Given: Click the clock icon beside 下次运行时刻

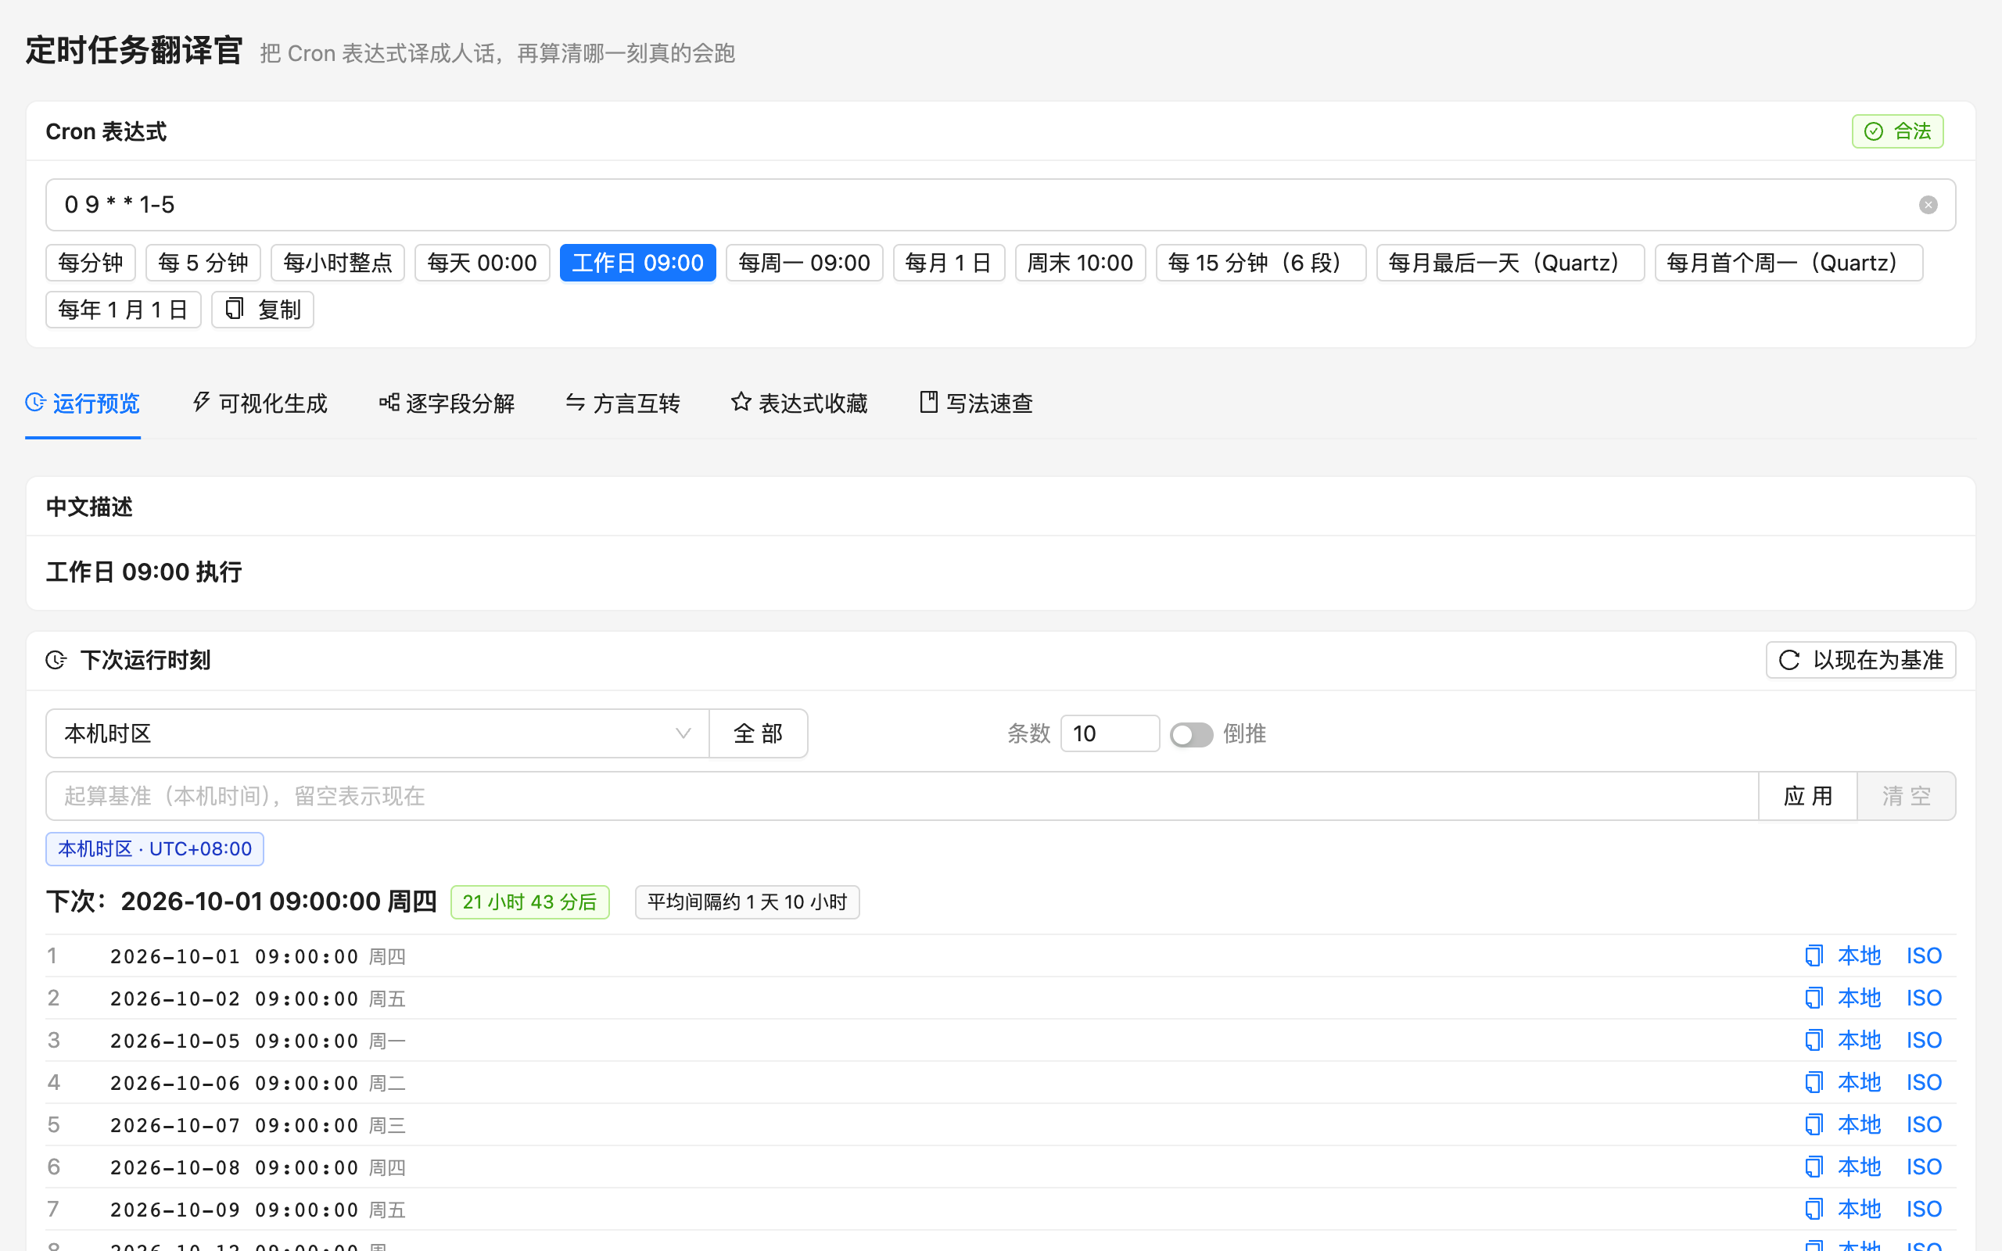Looking at the screenshot, I should (x=56, y=660).
